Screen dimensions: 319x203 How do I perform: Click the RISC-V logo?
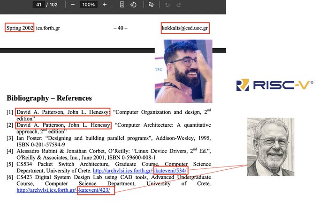point(274,85)
